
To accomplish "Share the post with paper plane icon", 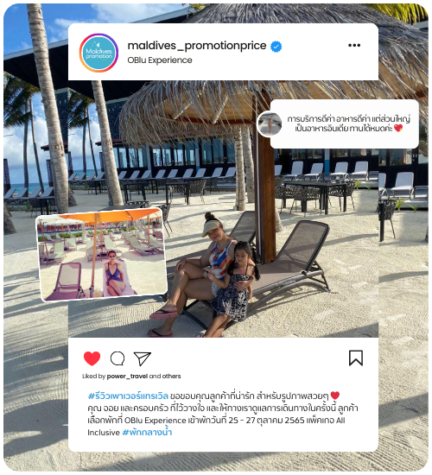I will (143, 358).
